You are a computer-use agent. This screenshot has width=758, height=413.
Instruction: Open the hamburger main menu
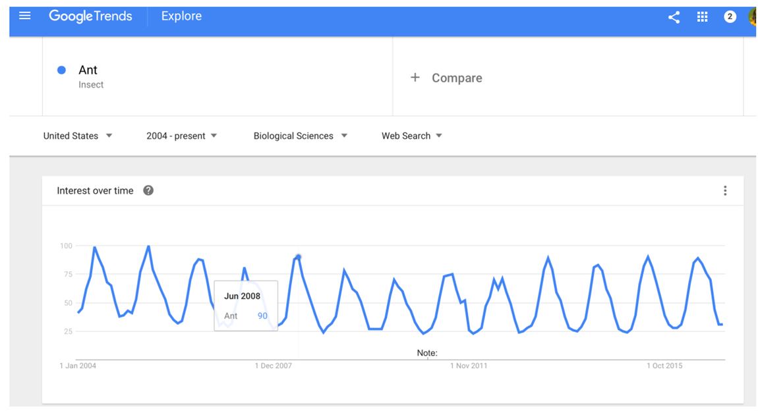tap(24, 15)
